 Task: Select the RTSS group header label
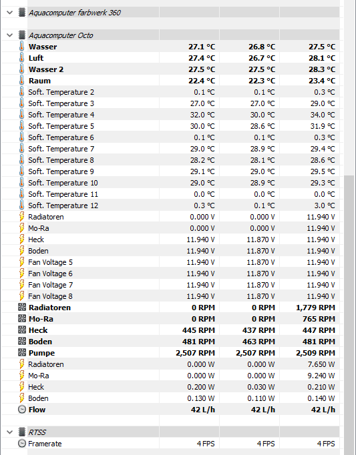click(37, 432)
